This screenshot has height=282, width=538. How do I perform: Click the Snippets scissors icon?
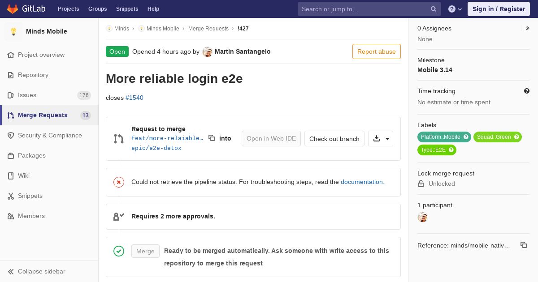tap(11, 196)
